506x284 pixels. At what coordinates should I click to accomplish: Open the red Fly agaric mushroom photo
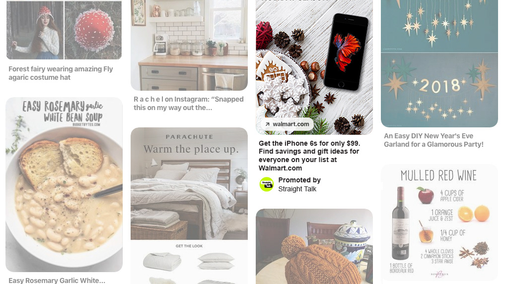(x=93, y=30)
